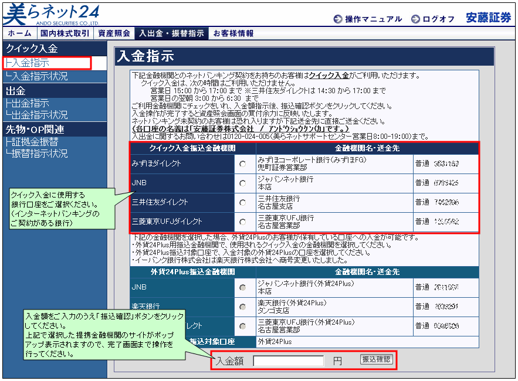
Task: Select JNB 外貨24Plus radio button
Action: click(243, 288)
